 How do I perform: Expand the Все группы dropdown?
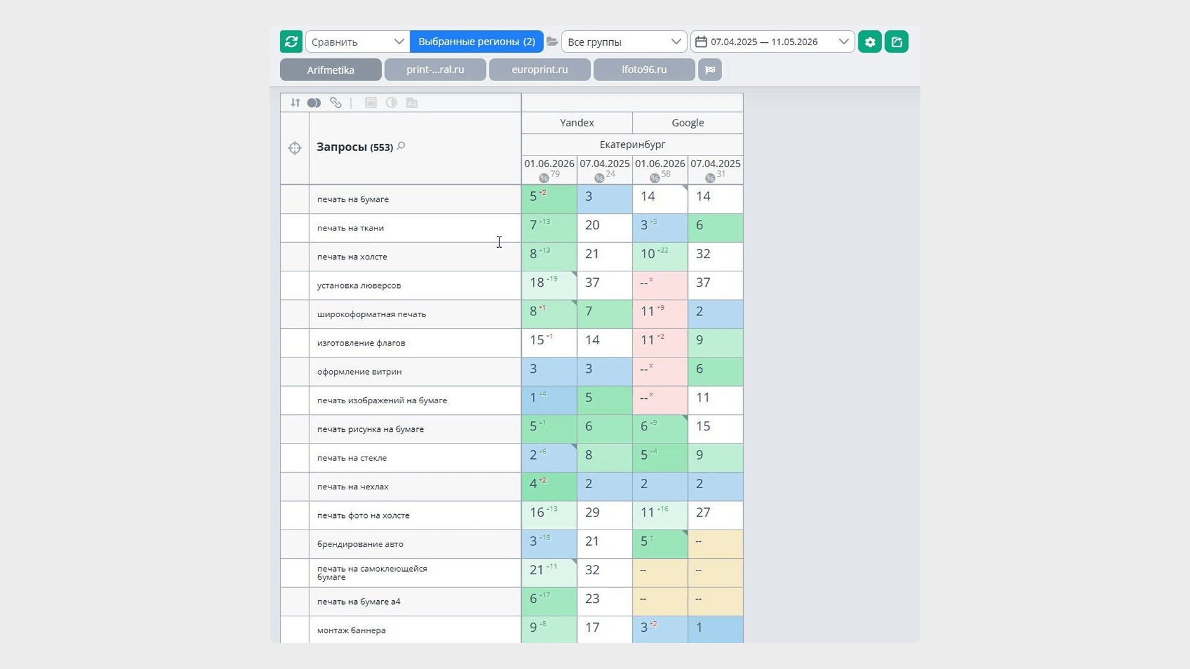[x=624, y=42]
